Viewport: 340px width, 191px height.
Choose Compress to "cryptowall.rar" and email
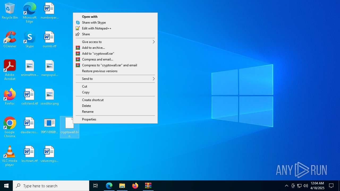pos(115,65)
